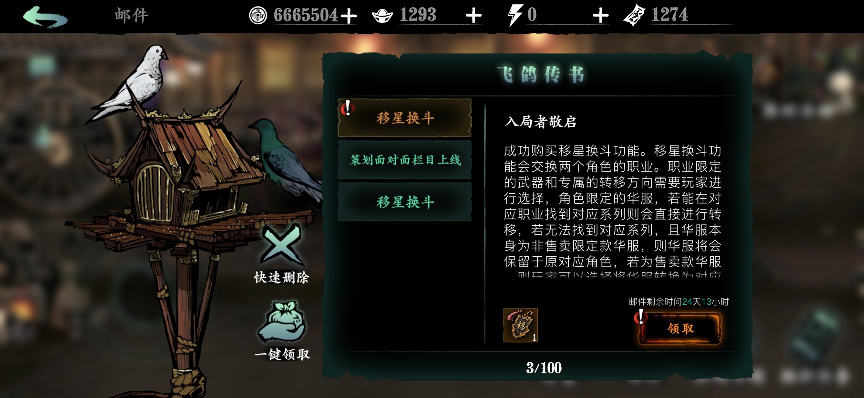Tap the copper coin currency icon

258,15
